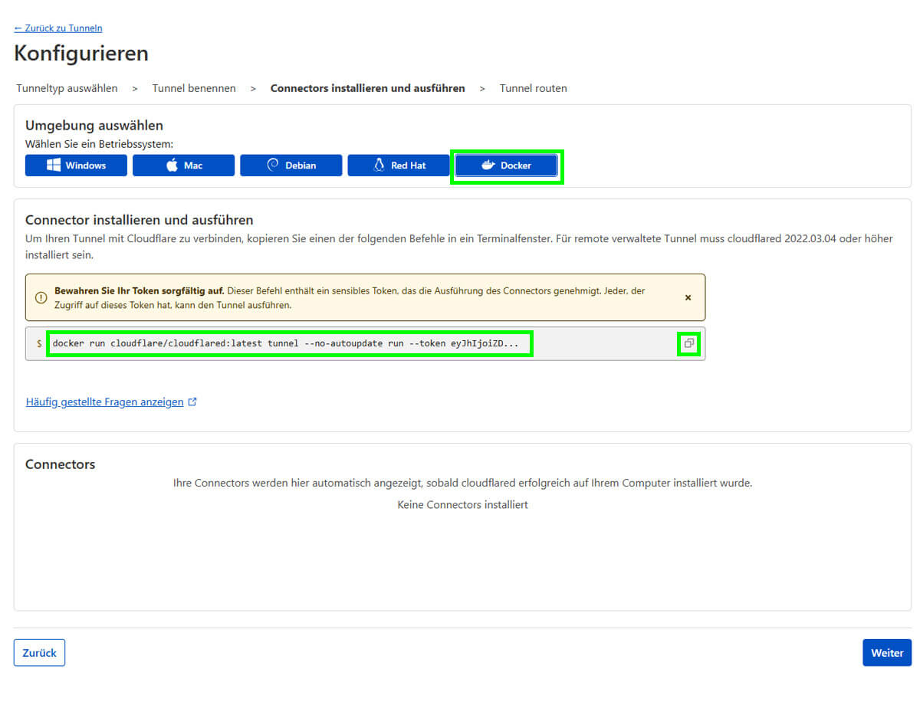This screenshot has width=920, height=705.
Task: Dismiss the token warning with X
Action: click(x=688, y=297)
